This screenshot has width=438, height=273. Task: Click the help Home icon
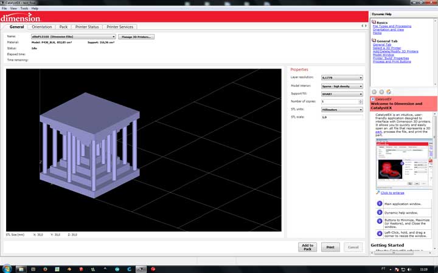point(389,92)
